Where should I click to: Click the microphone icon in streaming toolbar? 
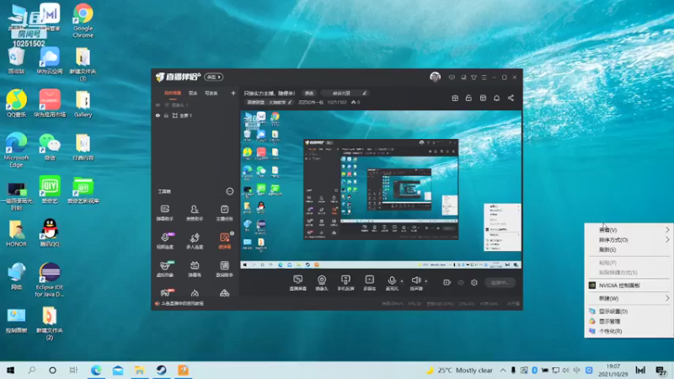point(392,280)
